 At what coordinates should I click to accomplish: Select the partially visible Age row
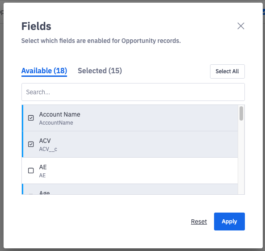coord(130,189)
